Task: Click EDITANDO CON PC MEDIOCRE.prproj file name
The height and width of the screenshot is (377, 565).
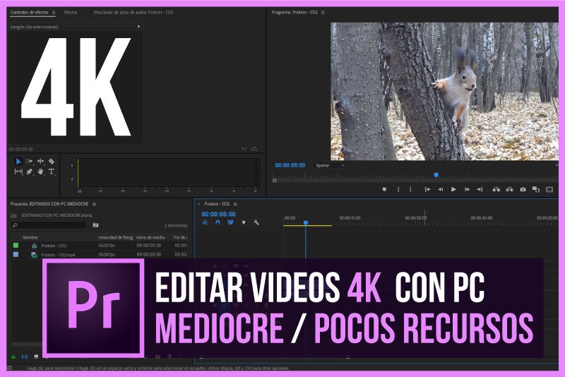Action: click(x=56, y=215)
